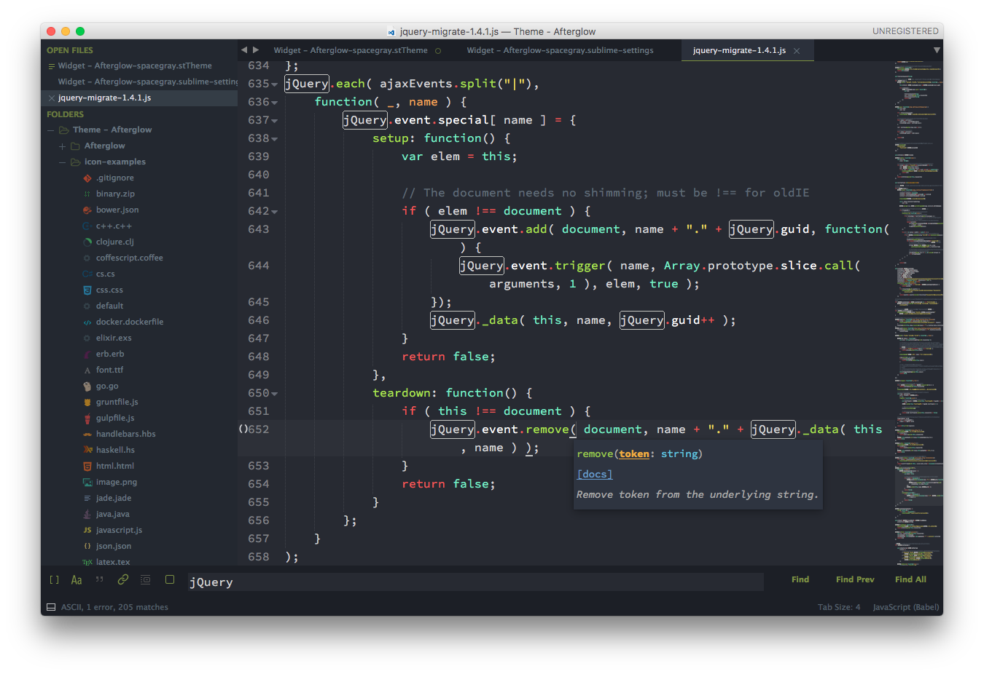Fold the block starting at line 637

(x=275, y=121)
